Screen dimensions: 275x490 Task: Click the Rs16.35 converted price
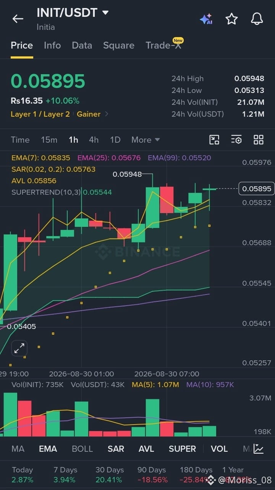(27, 101)
